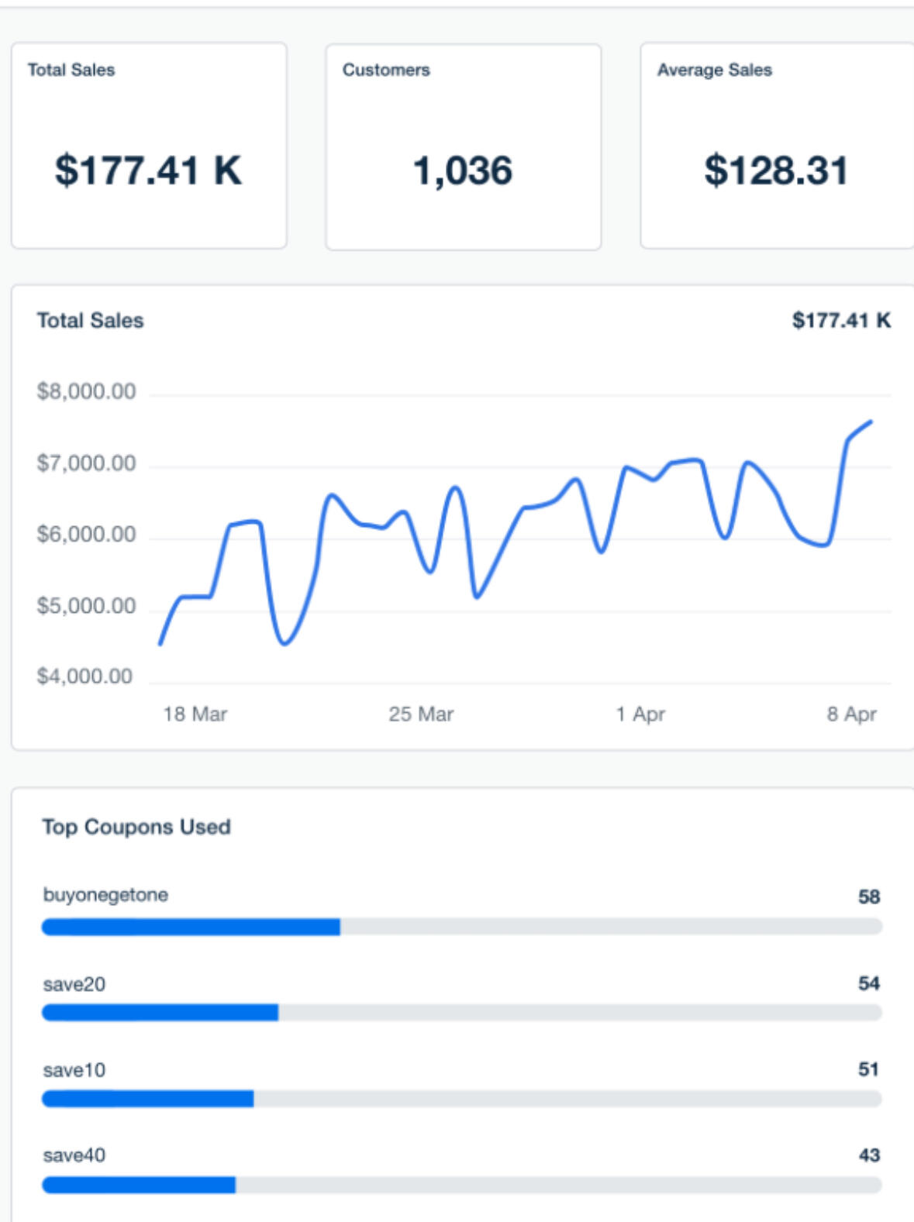
Task: Click the save40 blue progress bar
Action: pos(139,1185)
